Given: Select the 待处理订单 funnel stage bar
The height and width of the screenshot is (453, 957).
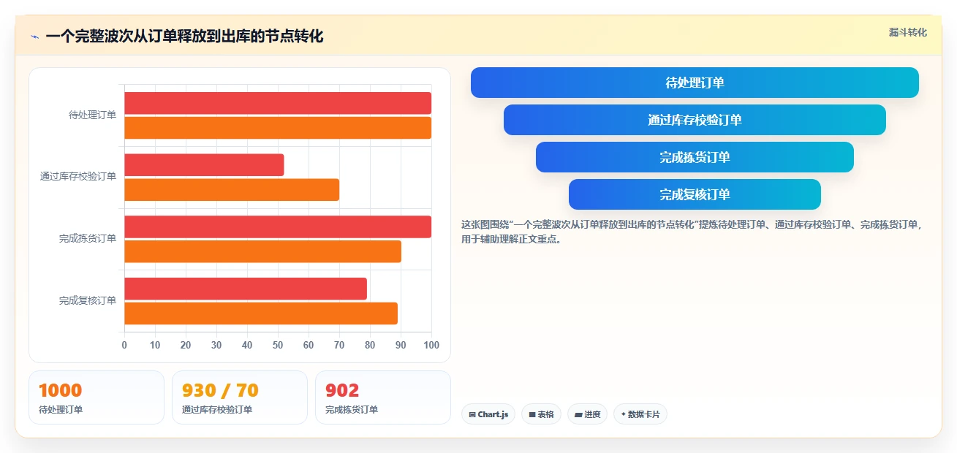Looking at the screenshot, I should [695, 83].
